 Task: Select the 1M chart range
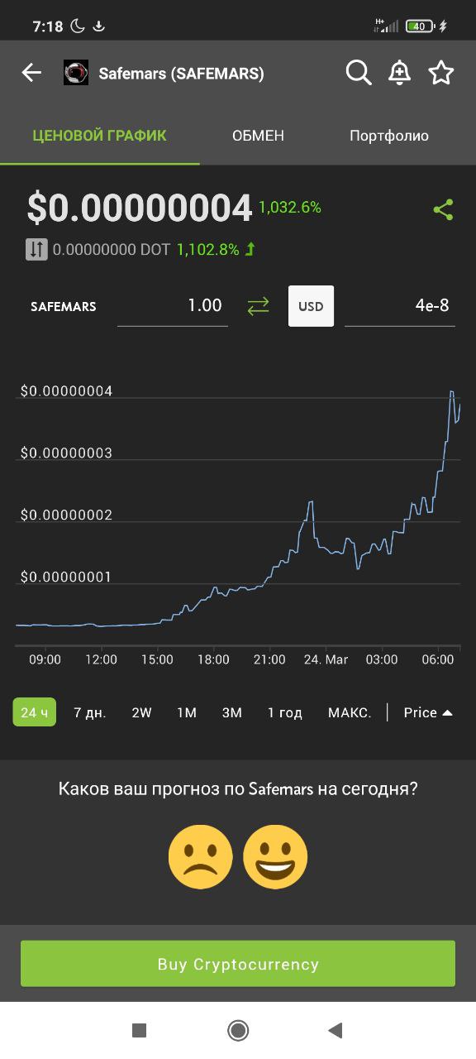187,712
